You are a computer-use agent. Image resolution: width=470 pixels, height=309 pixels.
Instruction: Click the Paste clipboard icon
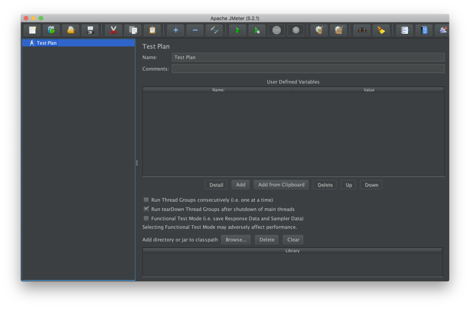[152, 30]
